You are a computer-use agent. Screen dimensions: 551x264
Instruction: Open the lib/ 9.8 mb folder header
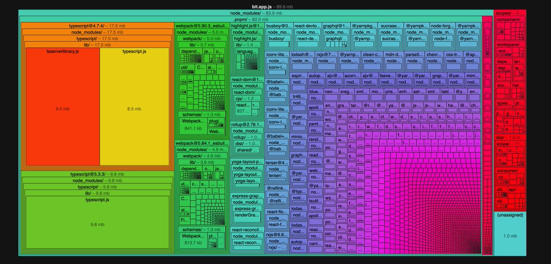point(97,193)
